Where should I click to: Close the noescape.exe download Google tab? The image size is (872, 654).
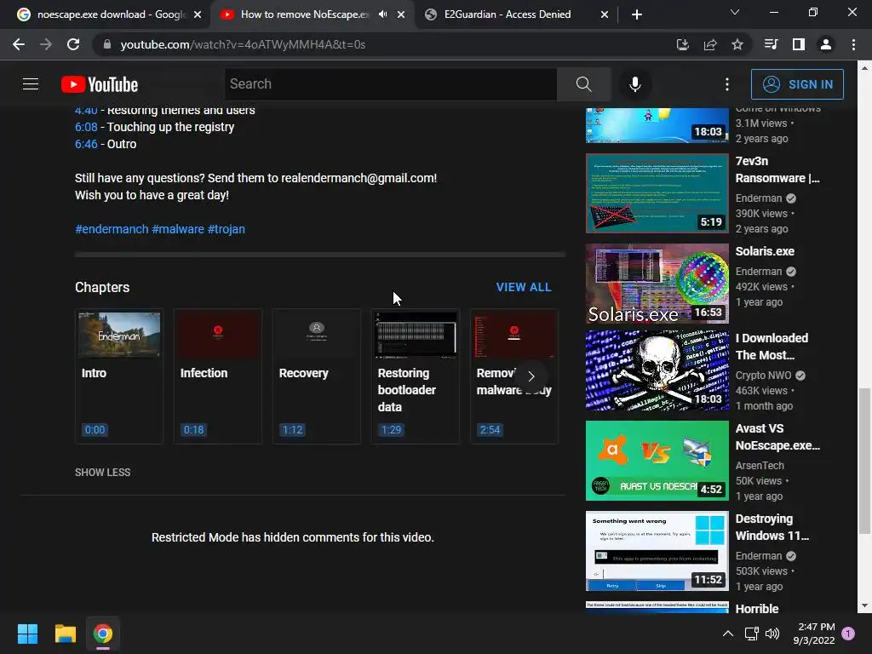tap(198, 14)
